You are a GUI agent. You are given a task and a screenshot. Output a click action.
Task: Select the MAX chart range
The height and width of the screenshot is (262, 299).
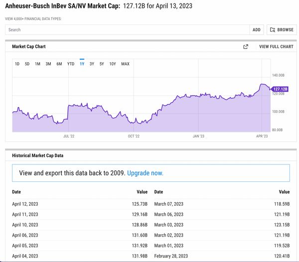coord(125,64)
